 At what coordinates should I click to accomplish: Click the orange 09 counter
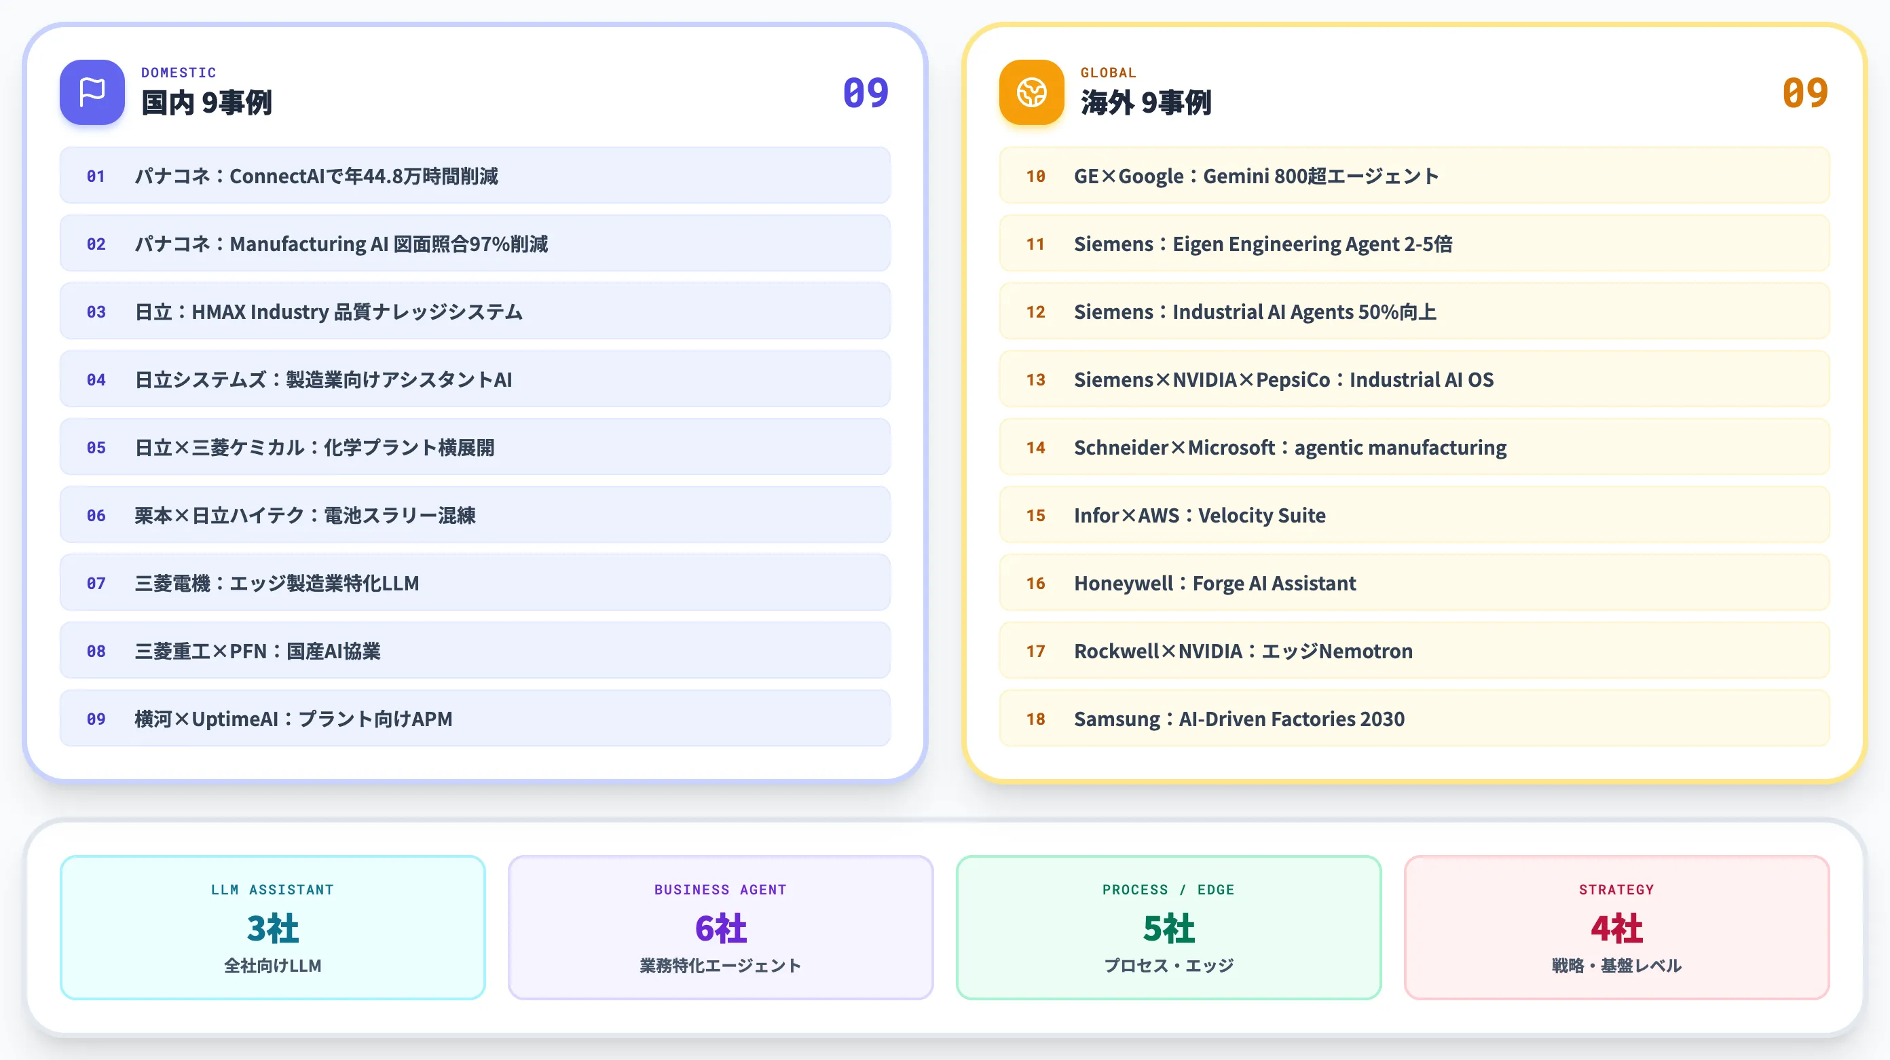pyautogui.click(x=1805, y=93)
